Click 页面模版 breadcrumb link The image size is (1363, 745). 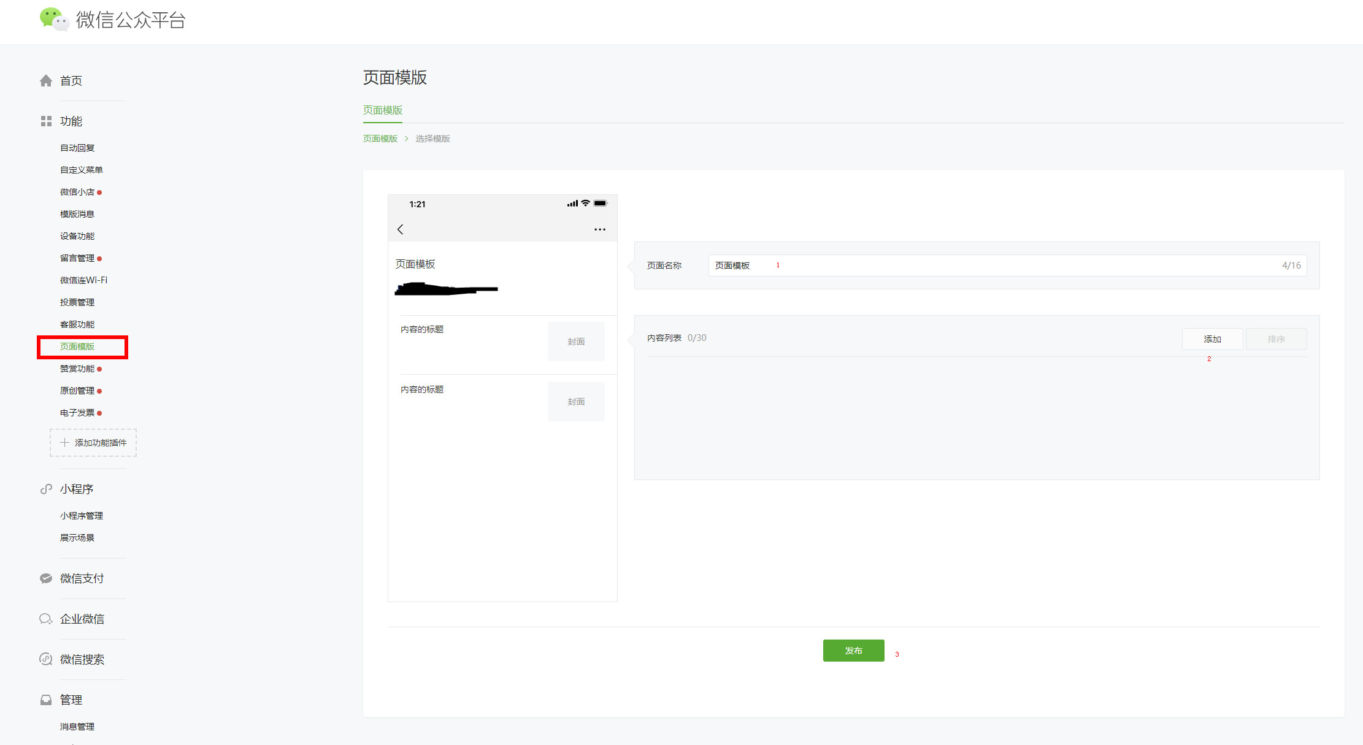(380, 139)
